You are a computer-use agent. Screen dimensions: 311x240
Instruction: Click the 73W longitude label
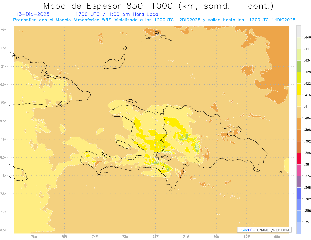click(125, 236)
